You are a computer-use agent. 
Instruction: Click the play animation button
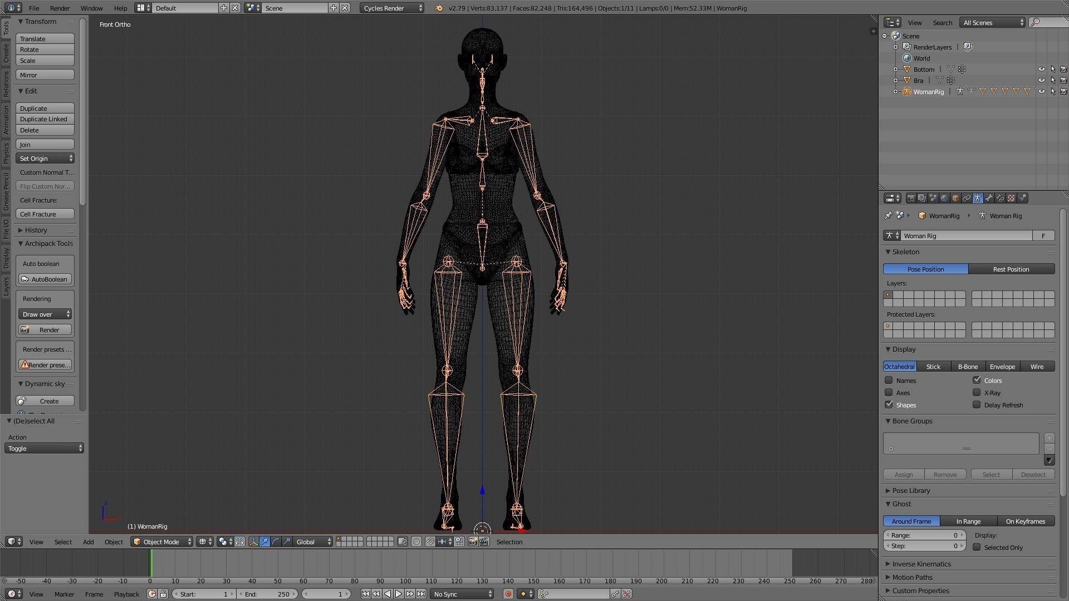point(399,594)
